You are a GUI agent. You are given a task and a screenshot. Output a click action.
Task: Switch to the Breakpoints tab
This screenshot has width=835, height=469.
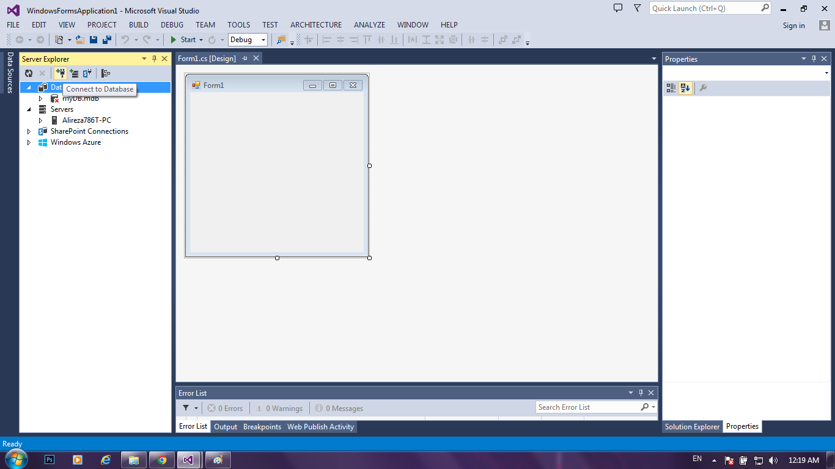click(262, 427)
